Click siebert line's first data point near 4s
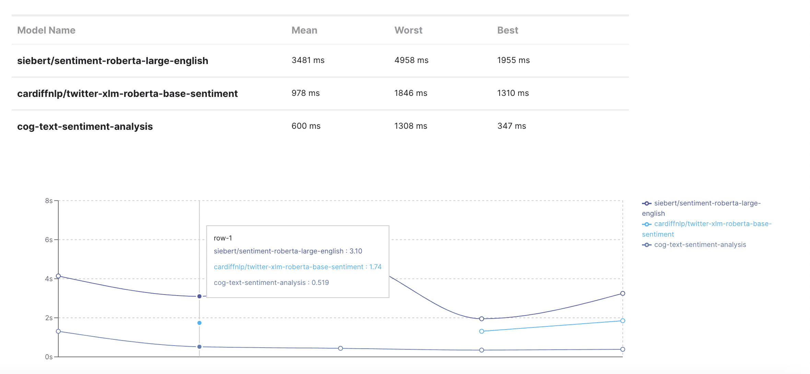Screen dimensions: 810x374 click(x=58, y=276)
